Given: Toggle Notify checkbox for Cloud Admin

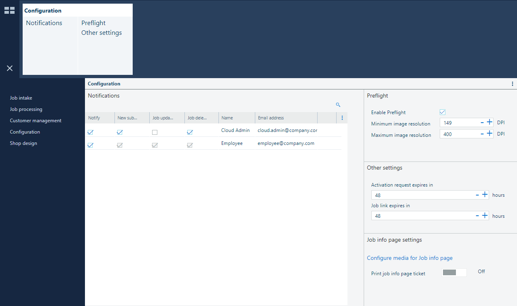Looking at the screenshot, I should [90, 132].
